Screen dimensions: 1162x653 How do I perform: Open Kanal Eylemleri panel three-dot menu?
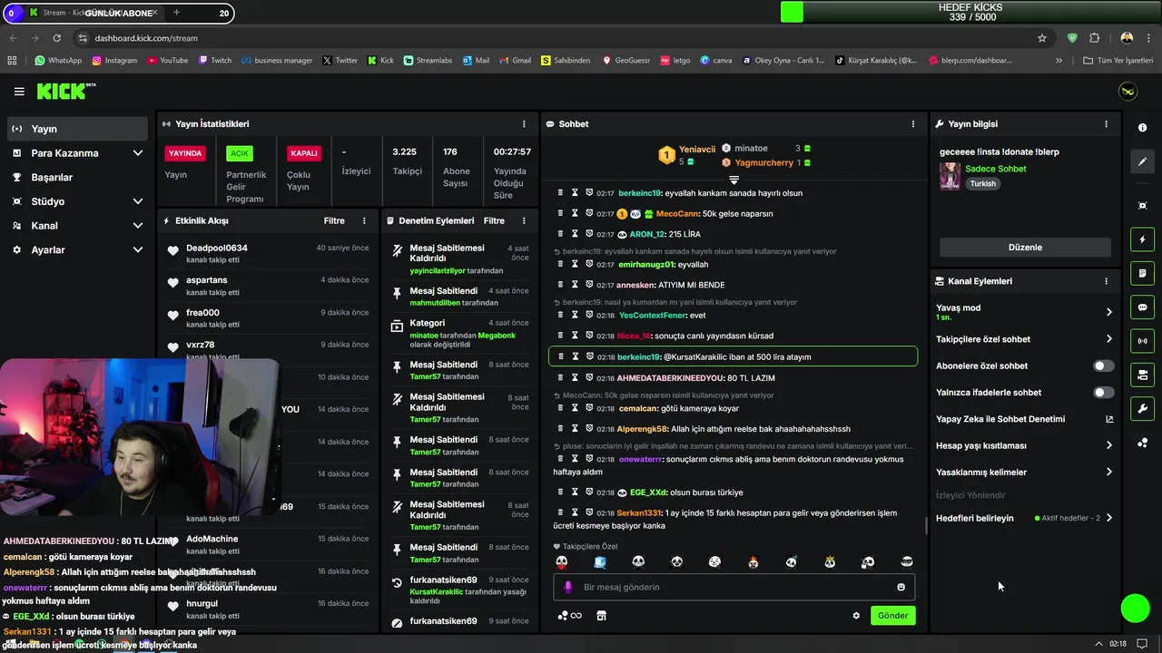1106,281
